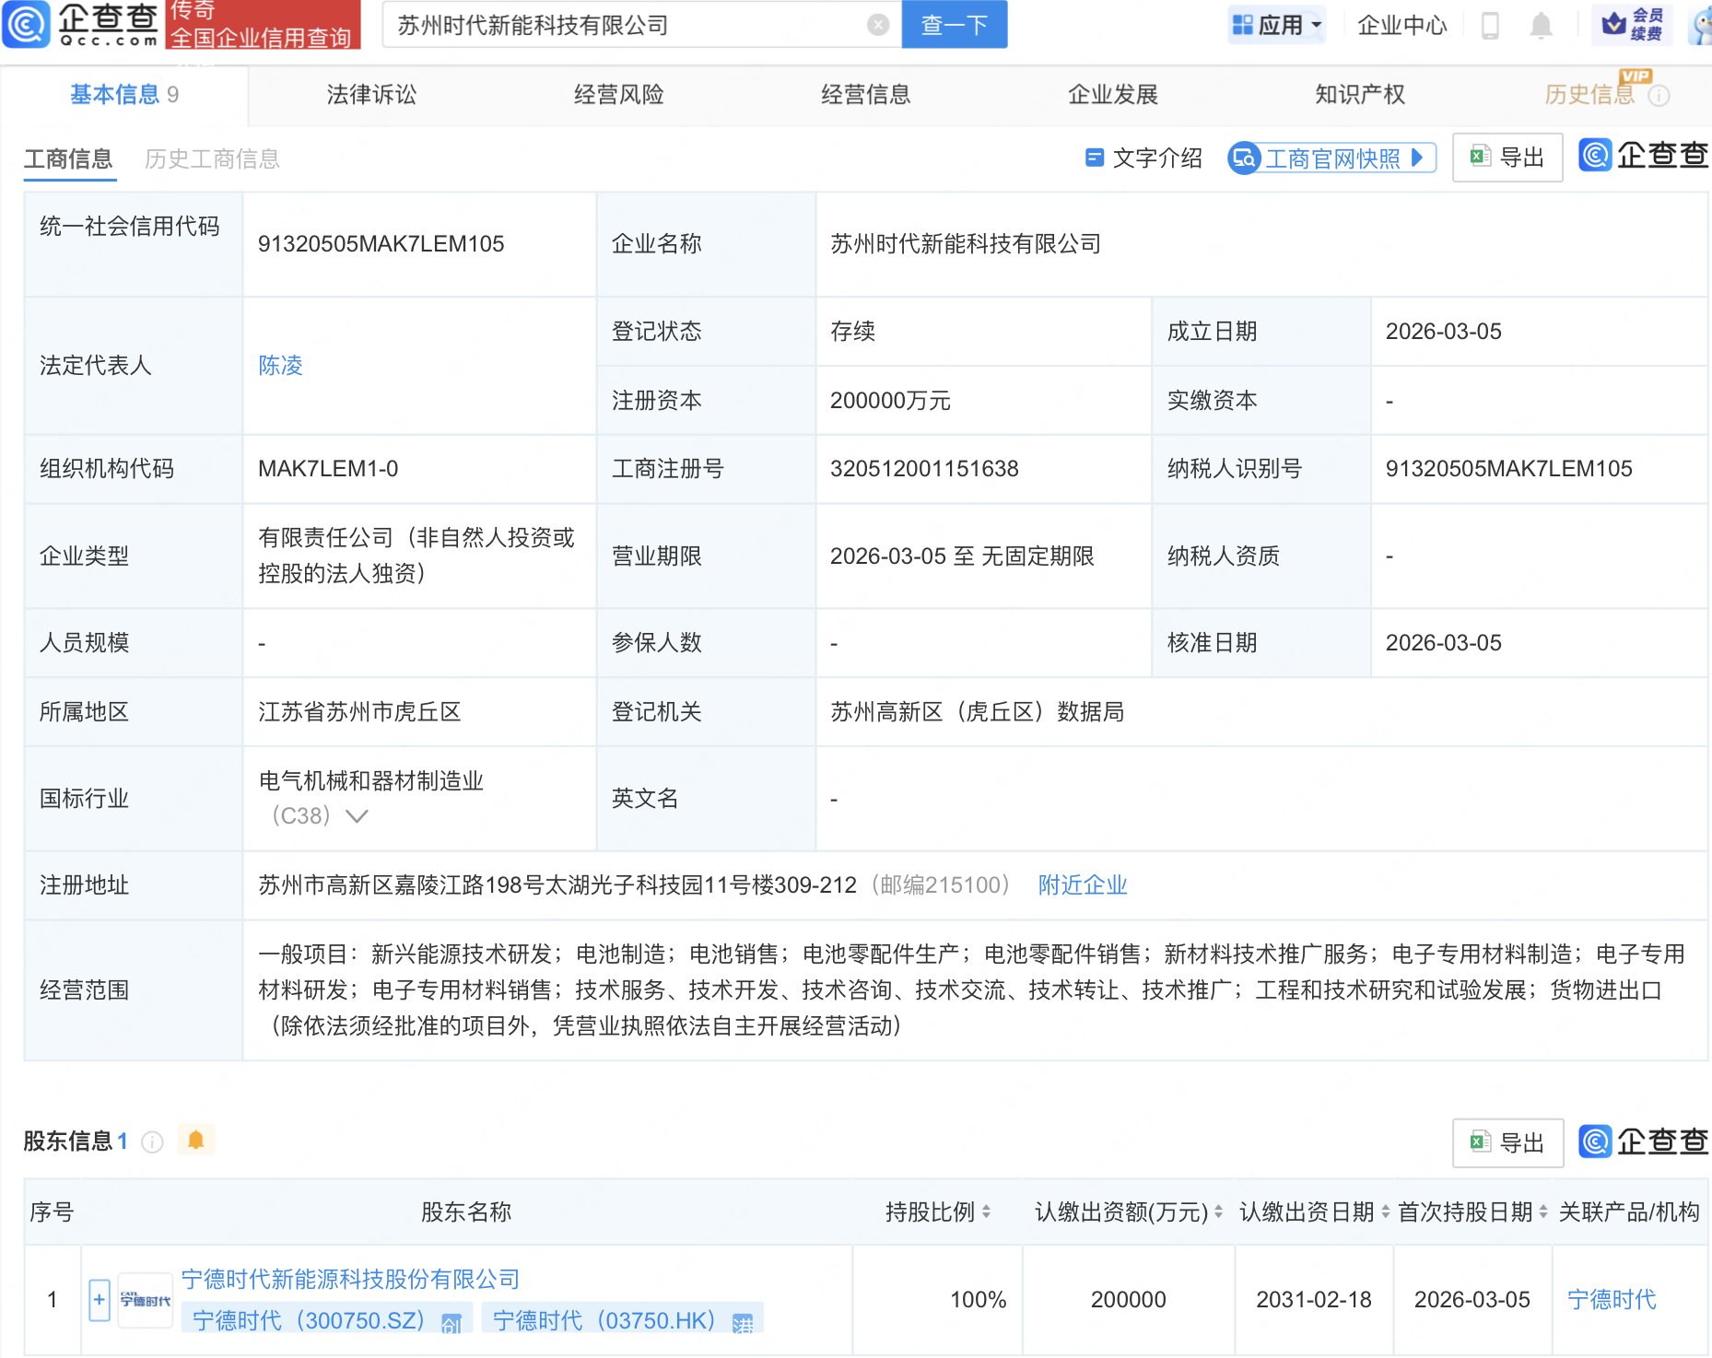Click the notification bell icon
The image size is (1712, 1358).
[x=1539, y=25]
